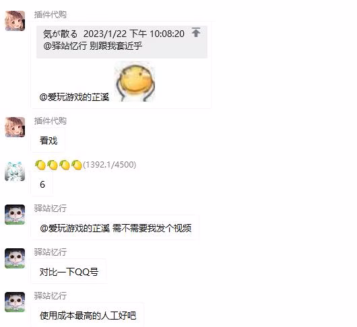
Task: Click the @驿站忆行 mention in quoted text
Action: (65, 46)
